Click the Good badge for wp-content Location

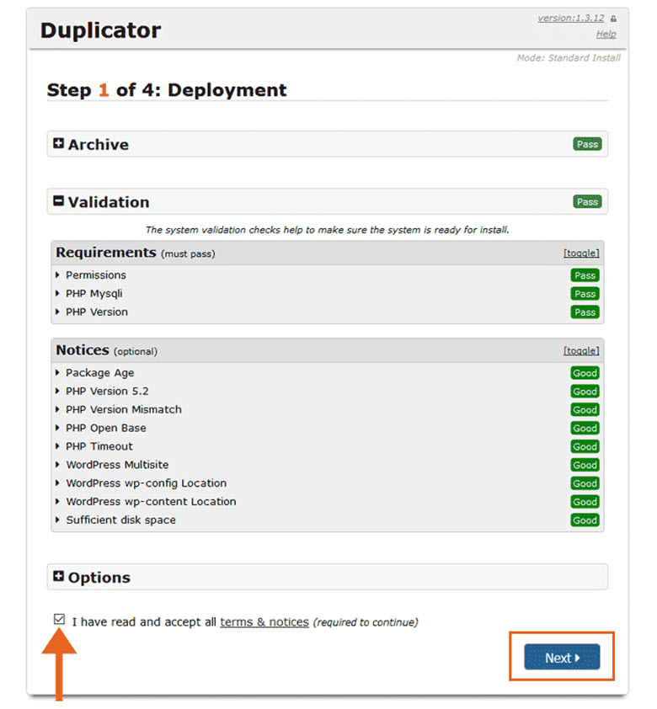pos(585,502)
